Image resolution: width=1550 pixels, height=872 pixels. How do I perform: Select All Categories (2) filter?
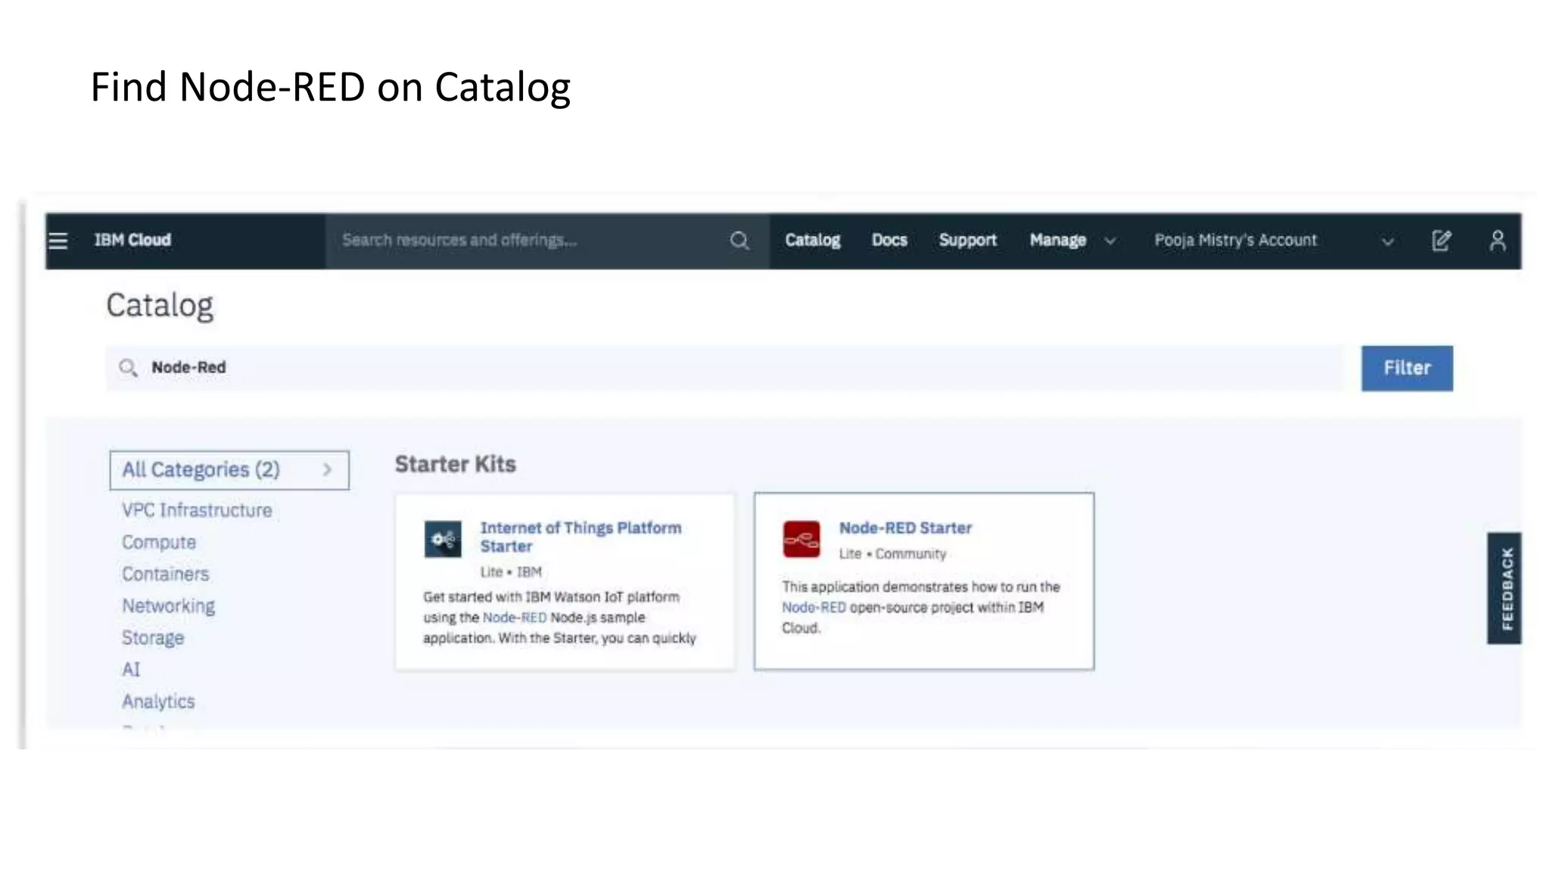pyautogui.click(x=229, y=470)
